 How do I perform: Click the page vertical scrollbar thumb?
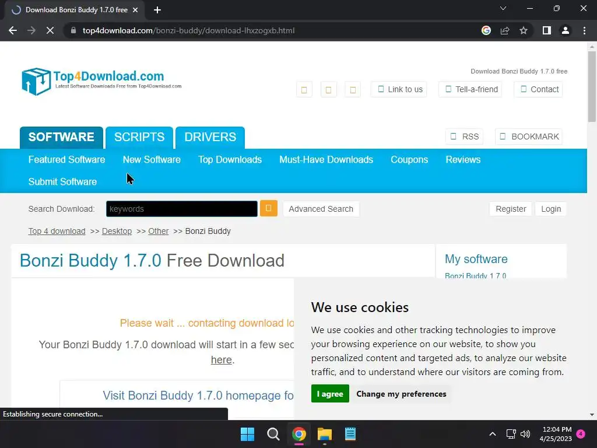click(x=592, y=86)
